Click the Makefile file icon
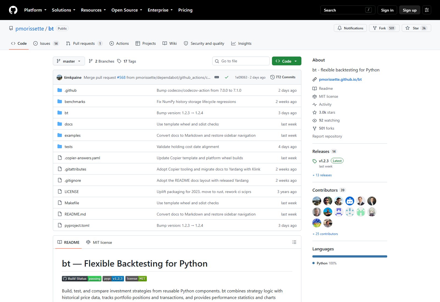 60,203
